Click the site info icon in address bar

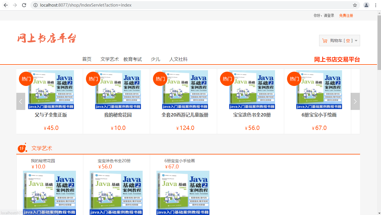tap(36, 5)
